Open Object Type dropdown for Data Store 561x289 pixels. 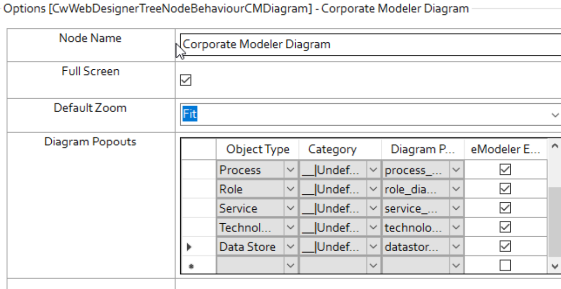[x=290, y=247]
